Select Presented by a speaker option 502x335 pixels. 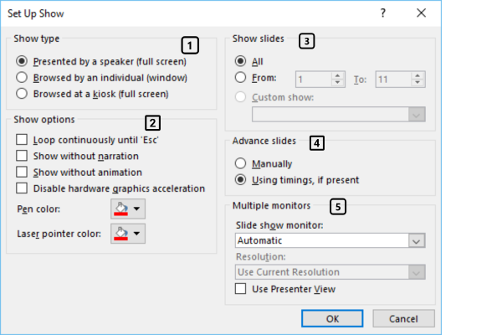tap(22, 62)
